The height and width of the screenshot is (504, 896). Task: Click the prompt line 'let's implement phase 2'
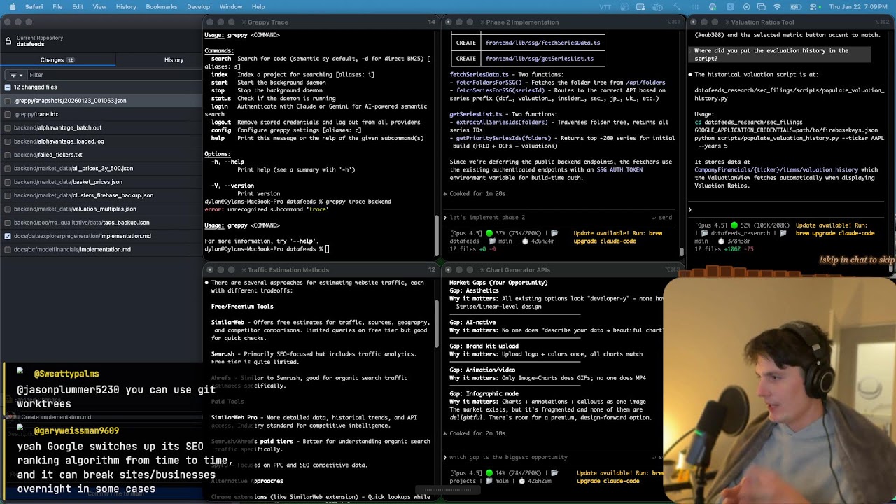(487, 218)
